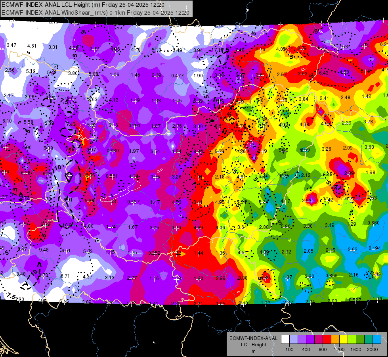
Task: Click the wind shear value 0.194
Action: point(375,248)
